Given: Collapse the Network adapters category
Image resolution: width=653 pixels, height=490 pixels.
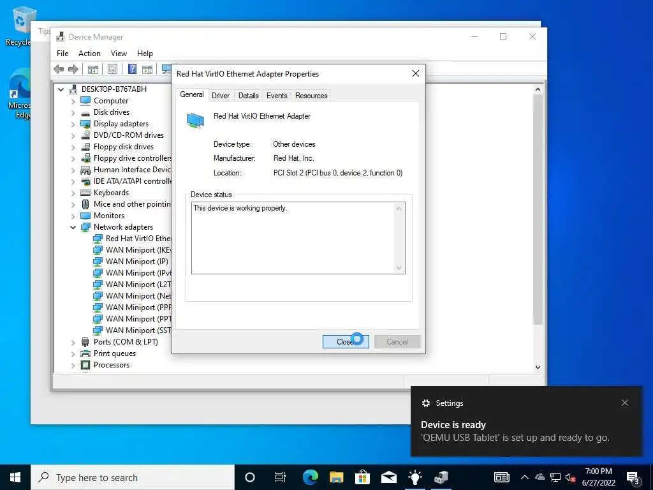Looking at the screenshot, I should (x=73, y=227).
